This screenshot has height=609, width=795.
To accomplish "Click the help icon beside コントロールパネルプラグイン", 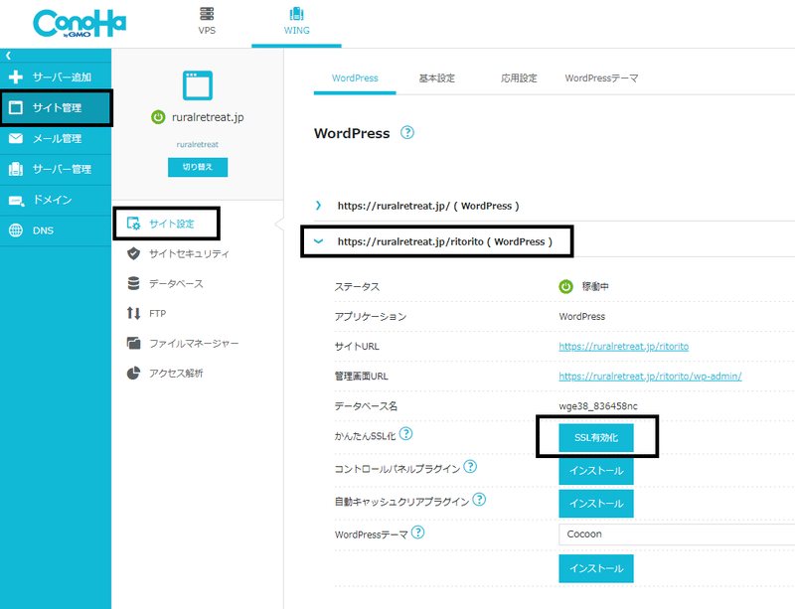I will click(x=470, y=466).
